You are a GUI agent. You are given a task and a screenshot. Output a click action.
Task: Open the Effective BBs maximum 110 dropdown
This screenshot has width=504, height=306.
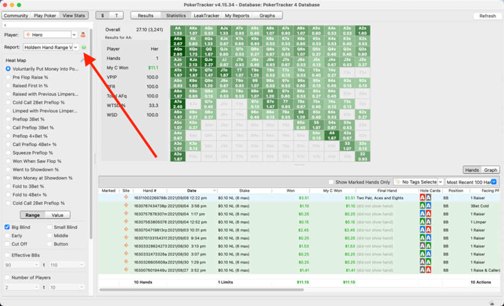click(x=81, y=265)
